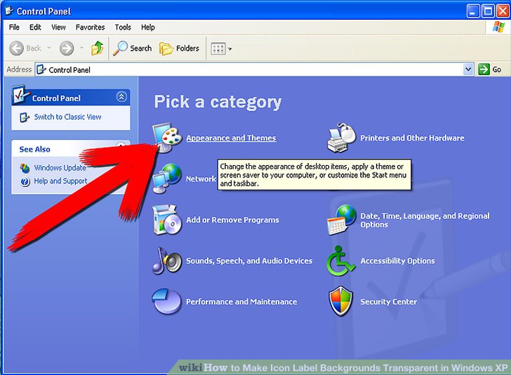The width and height of the screenshot is (511, 375).
Task: Click the Forward arrow toolbar button
Action: click(x=67, y=48)
